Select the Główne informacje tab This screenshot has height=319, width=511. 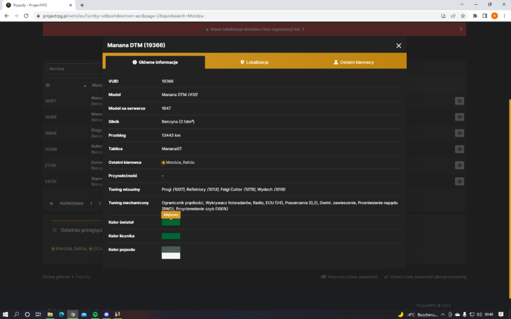coord(155,62)
